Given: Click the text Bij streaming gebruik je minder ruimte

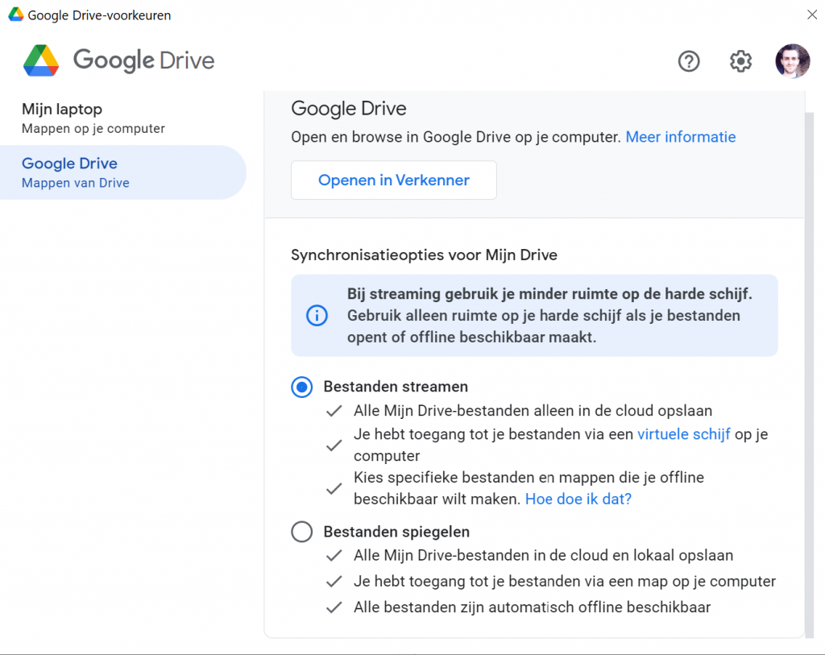Looking at the screenshot, I should [x=549, y=293].
